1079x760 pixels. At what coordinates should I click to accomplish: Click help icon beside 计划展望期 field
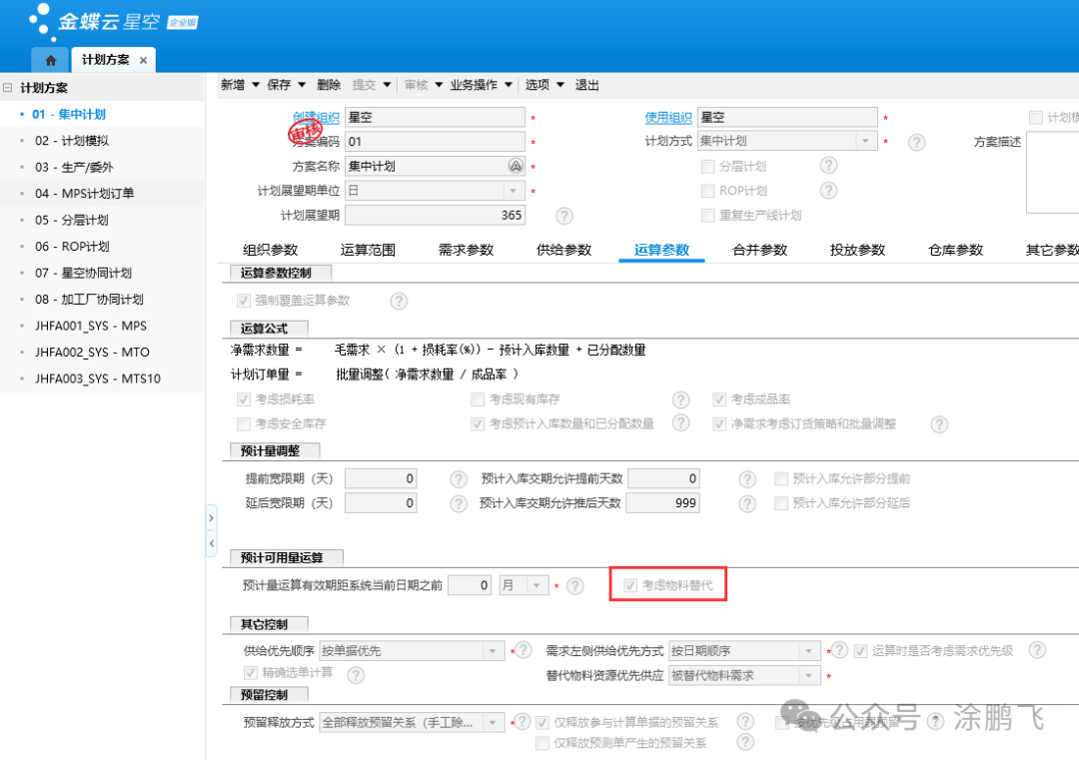click(563, 216)
